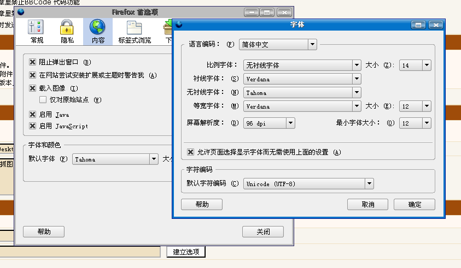This screenshot has height=268, width=461.
Task: Click 帮助 button in Firefox 首选项 window
Action: [44, 231]
